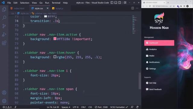Image resolution: width=193 pixels, height=109 pixels.
Task: Click the css folder breadcrumb
Action: 13,13
